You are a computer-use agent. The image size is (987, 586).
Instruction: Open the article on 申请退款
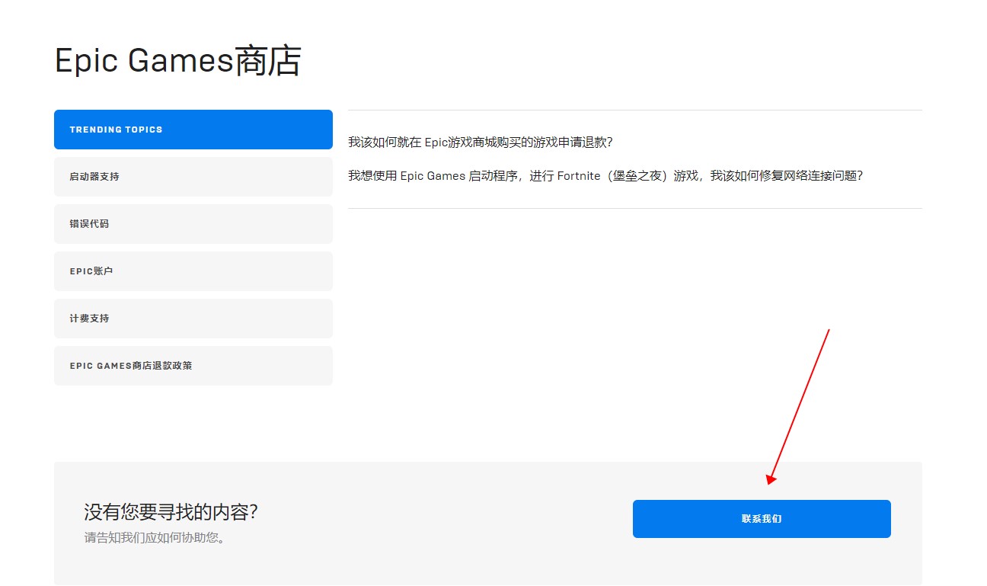pyautogui.click(x=480, y=142)
